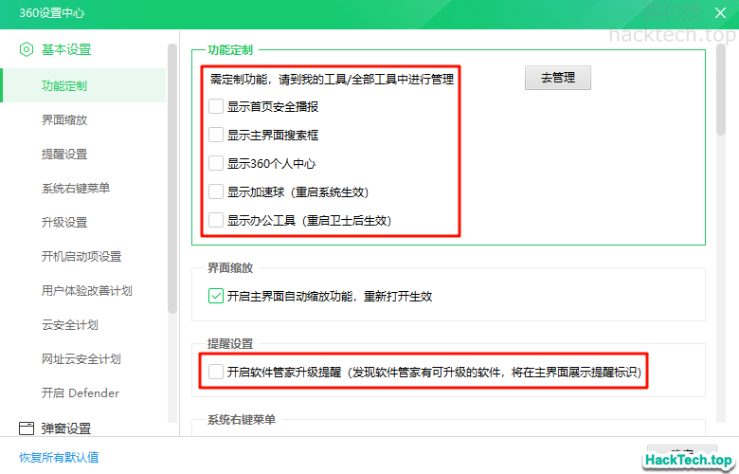Image resolution: width=739 pixels, height=474 pixels.
Task: Open 系统右键菜单 sidebar item
Action: coord(76,188)
